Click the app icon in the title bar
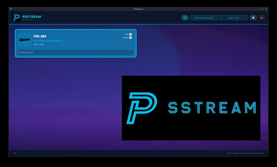Viewport: 277px width, 167px height. (x=11, y=9)
